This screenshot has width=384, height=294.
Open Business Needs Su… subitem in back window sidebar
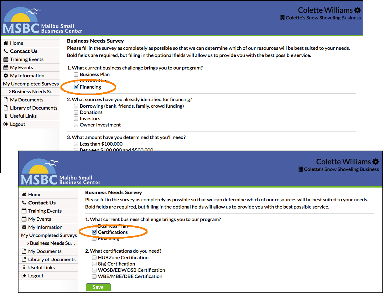point(34,92)
